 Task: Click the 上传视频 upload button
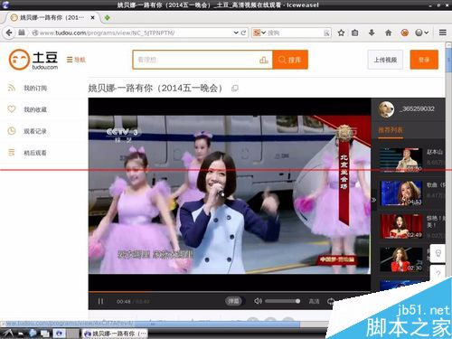(385, 60)
